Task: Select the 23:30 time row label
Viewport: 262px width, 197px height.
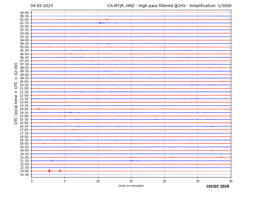Action: (24, 175)
